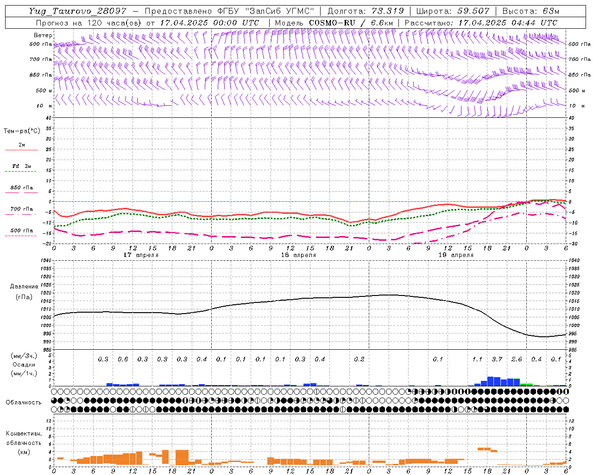Viewport: 593px width, 475px height.
Task: Select the 19 апреля date label
Action: point(456,255)
